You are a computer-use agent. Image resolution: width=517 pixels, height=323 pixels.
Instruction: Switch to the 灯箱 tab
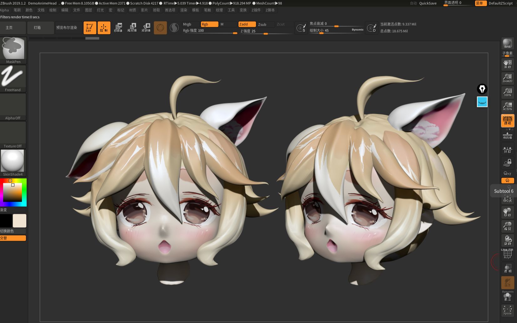click(41, 28)
